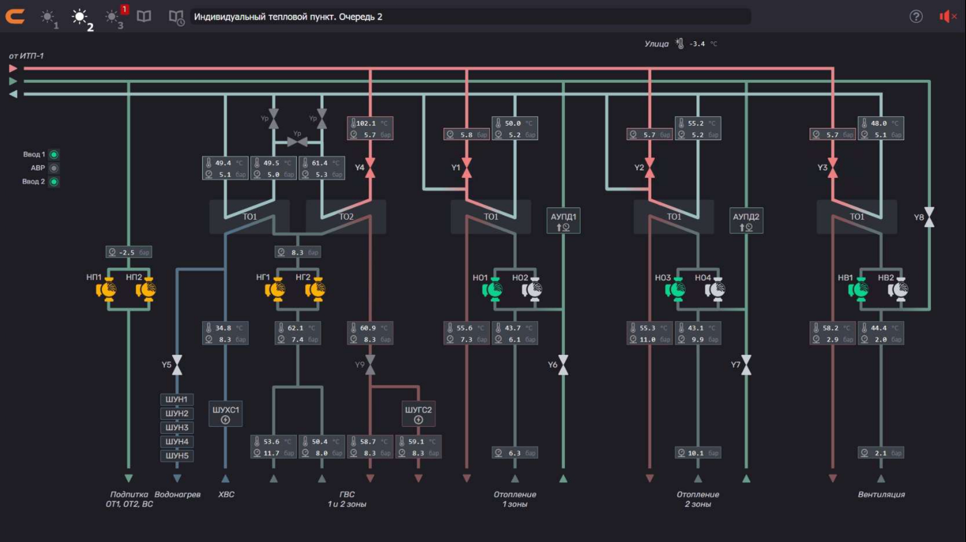The image size is (966, 542).
Task: Open control valve У4
Action: click(x=370, y=167)
